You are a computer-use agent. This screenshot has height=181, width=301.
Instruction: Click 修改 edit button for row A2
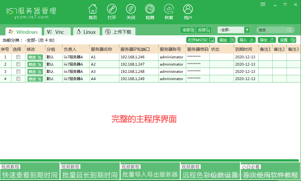point(35,64)
